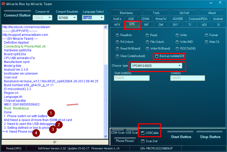Switch to the AnyKa tab
227x152 pixels.
point(117,19)
